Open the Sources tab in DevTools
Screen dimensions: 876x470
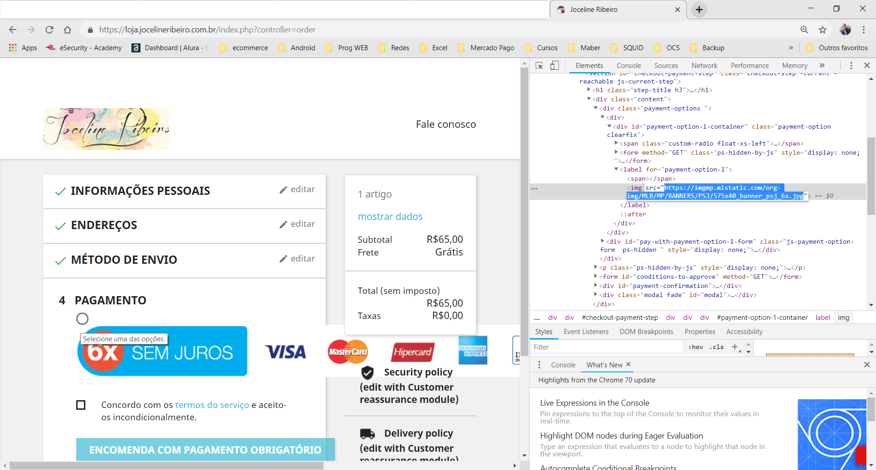[666, 66]
